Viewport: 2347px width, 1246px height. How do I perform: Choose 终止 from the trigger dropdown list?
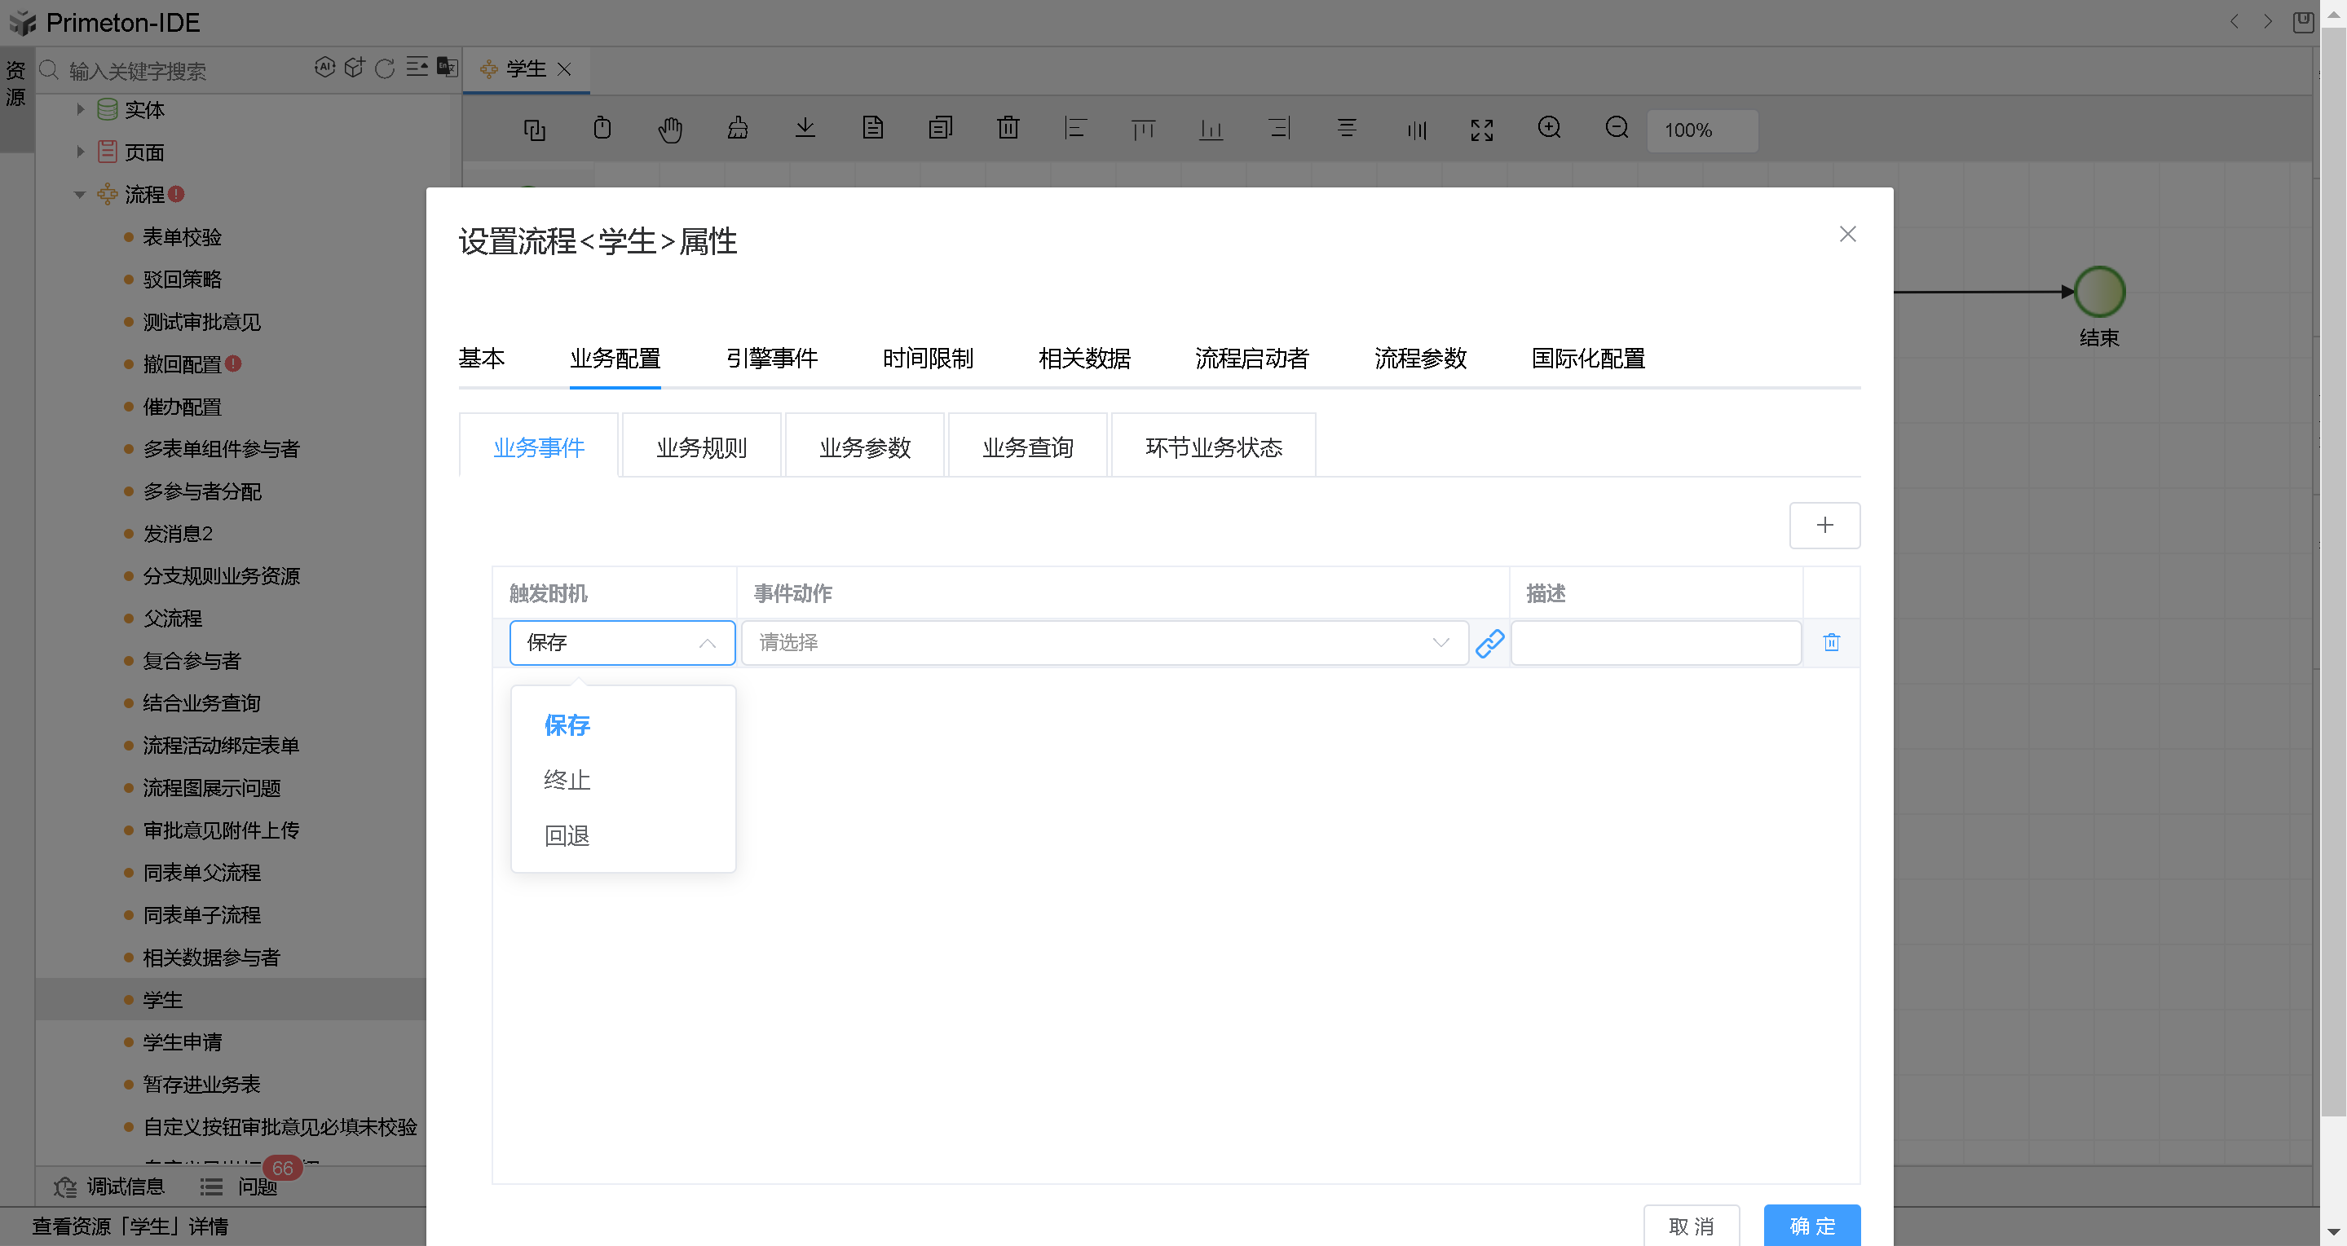567,781
